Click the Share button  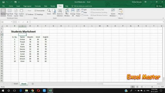point(159,6)
